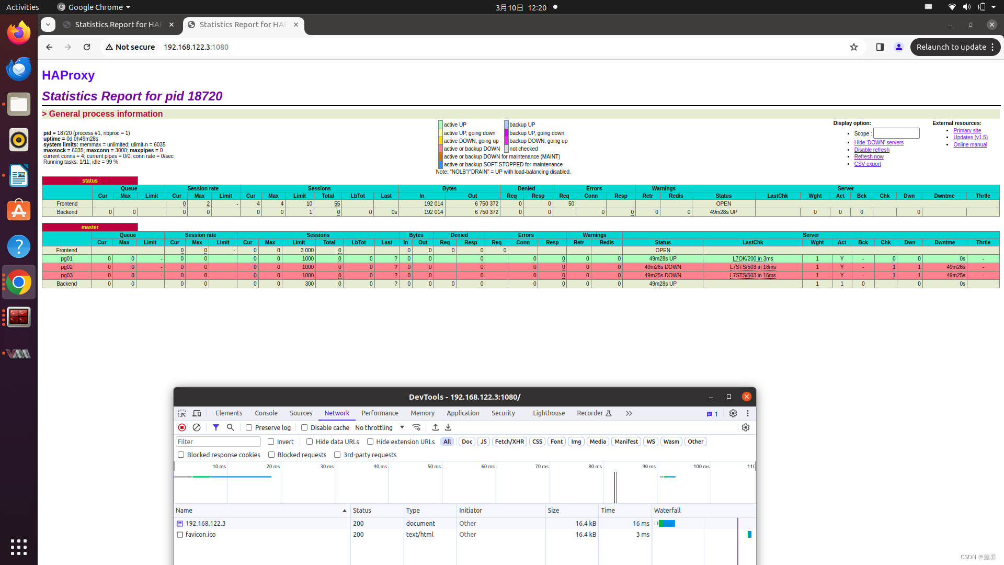Reload the page in Chrome

click(87, 47)
